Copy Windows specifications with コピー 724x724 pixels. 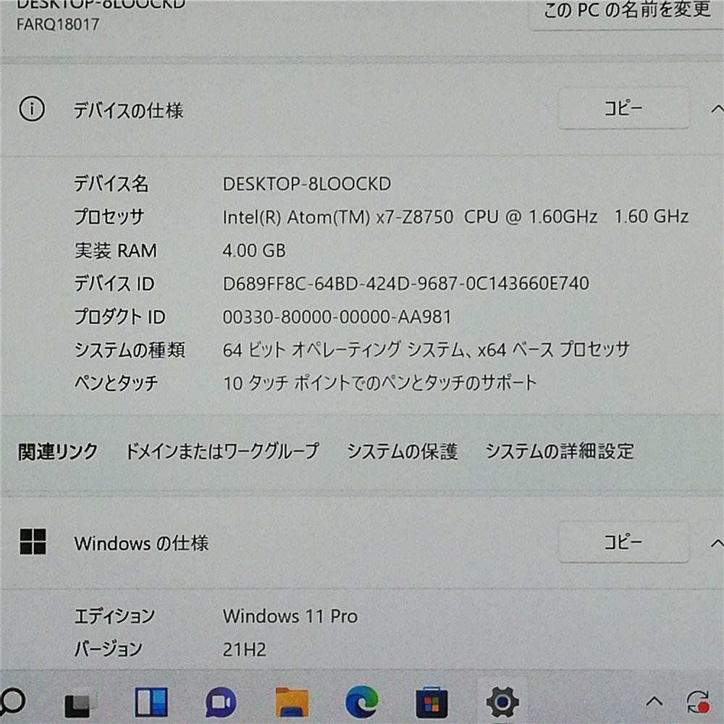tap(624, 542)
